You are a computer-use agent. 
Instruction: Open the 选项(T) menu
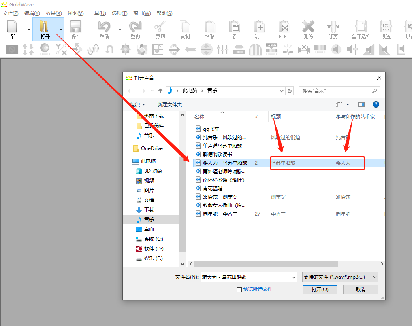pos(119,13)
